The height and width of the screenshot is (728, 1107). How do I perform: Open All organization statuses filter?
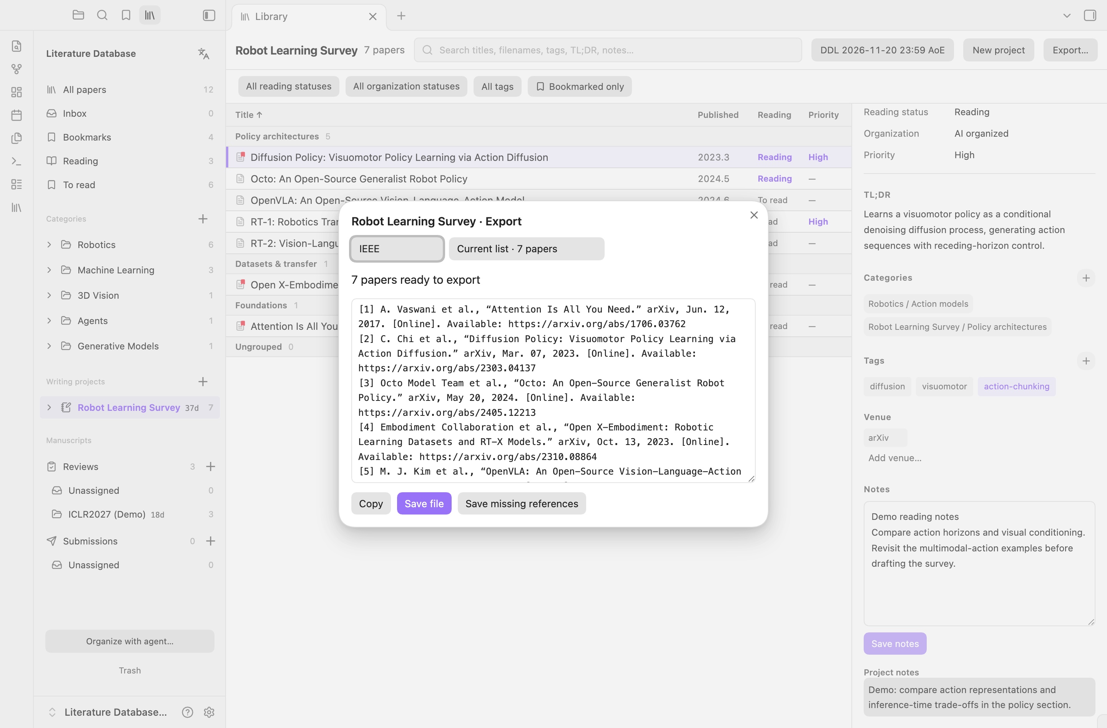click(x=406, y=86)
